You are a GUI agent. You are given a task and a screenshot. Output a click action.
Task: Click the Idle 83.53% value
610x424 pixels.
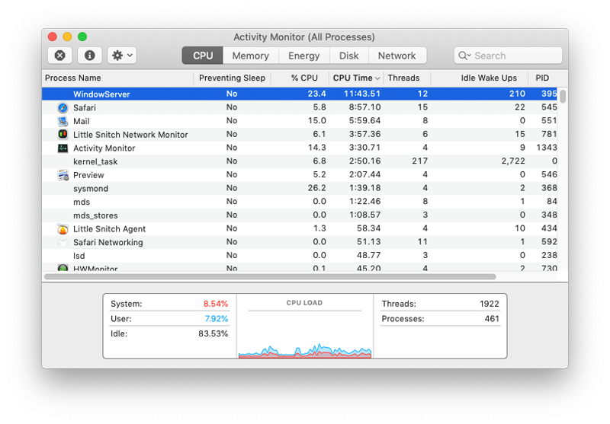[213, 333]
